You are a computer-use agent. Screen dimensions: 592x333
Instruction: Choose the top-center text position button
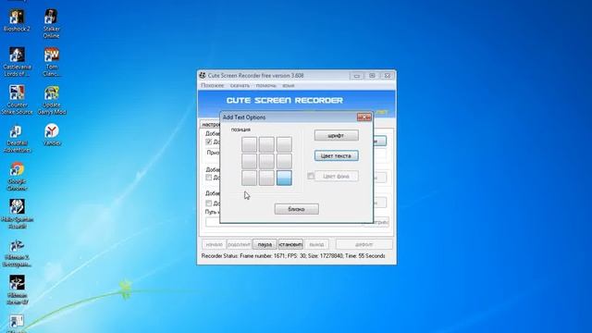click(x=266, y=144)
